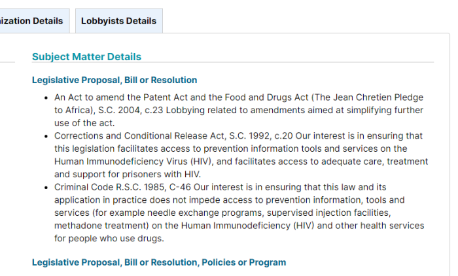
Task: Click the S.C. 2004, c.23 citation
Action: (x=131, y=110)
